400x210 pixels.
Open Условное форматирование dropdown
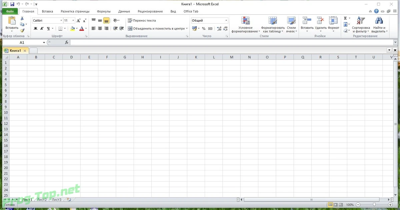point(246,25)
